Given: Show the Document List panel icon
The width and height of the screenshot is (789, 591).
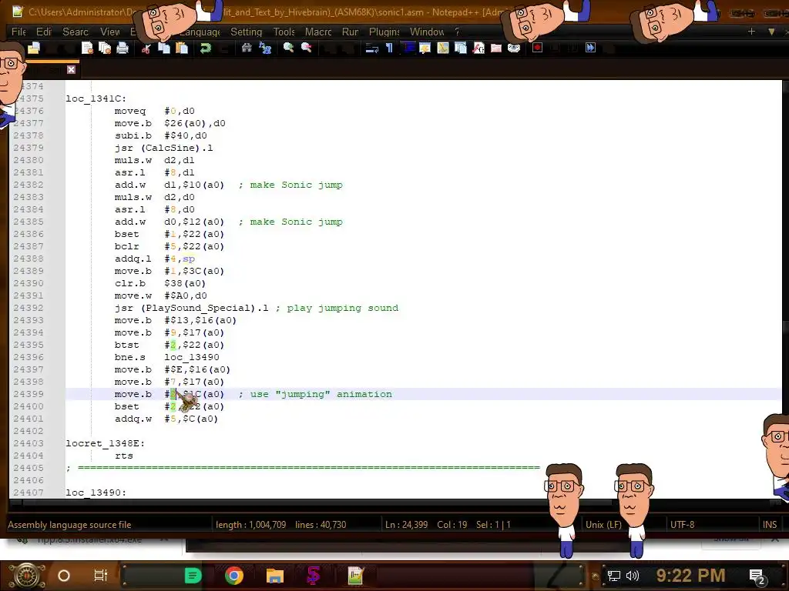Looking at the screenshot, I should click(x=461, y=48).
